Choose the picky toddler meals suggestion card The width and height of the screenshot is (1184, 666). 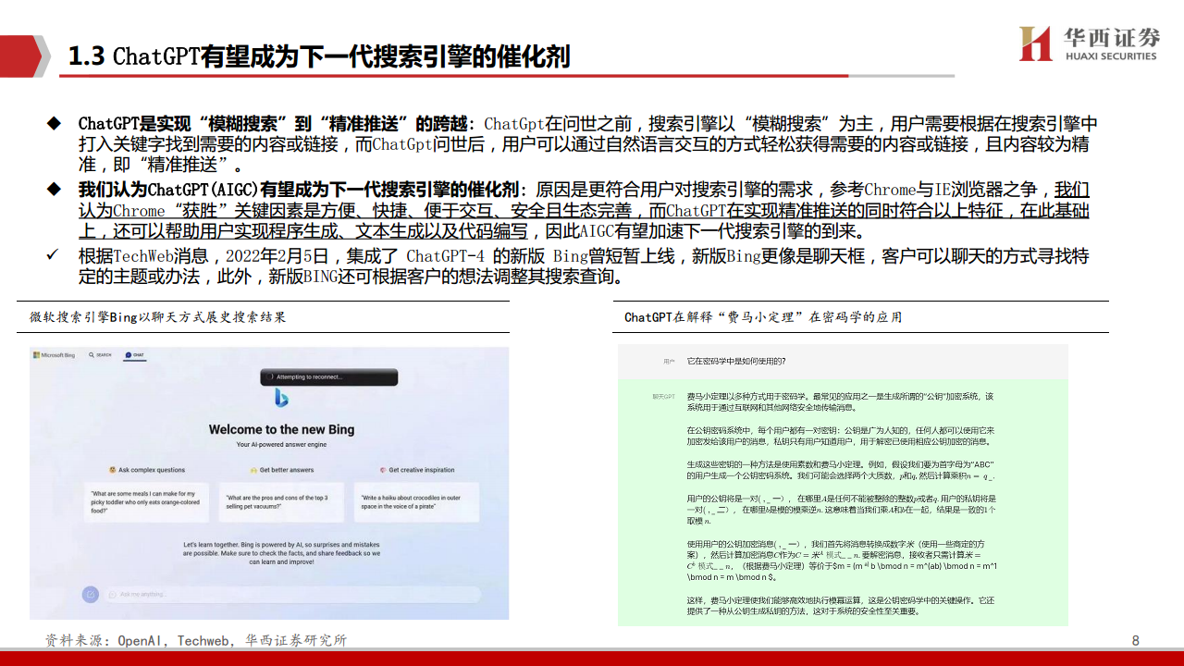pyautogui.click(x=148, y=502)
